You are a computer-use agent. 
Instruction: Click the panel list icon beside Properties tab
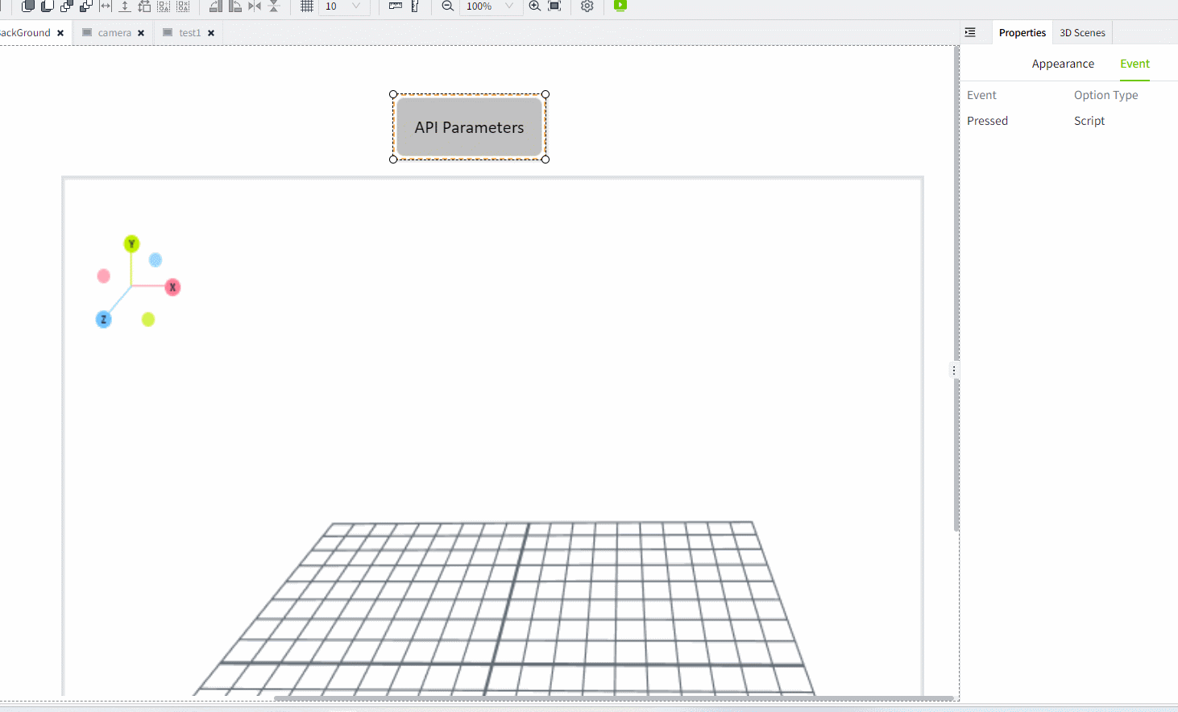click(x=969, y=31)
